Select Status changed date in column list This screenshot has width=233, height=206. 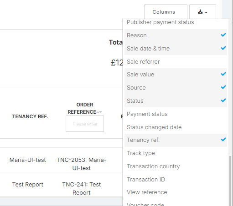176,127
